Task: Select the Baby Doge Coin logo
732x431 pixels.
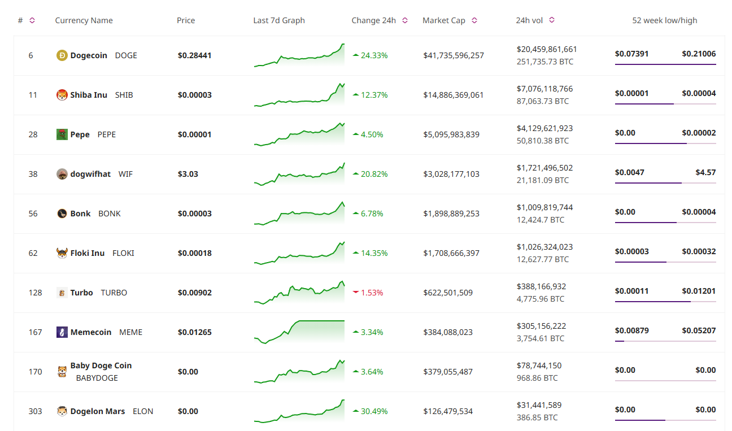Action: coord(62,371)
